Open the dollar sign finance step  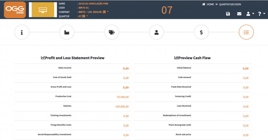201,32
